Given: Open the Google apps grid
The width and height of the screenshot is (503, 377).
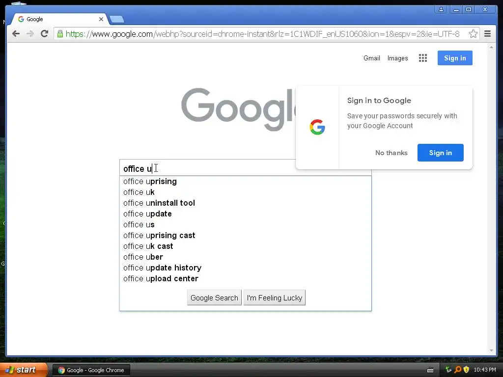Looking at the screenshot, I should [423, 58].
